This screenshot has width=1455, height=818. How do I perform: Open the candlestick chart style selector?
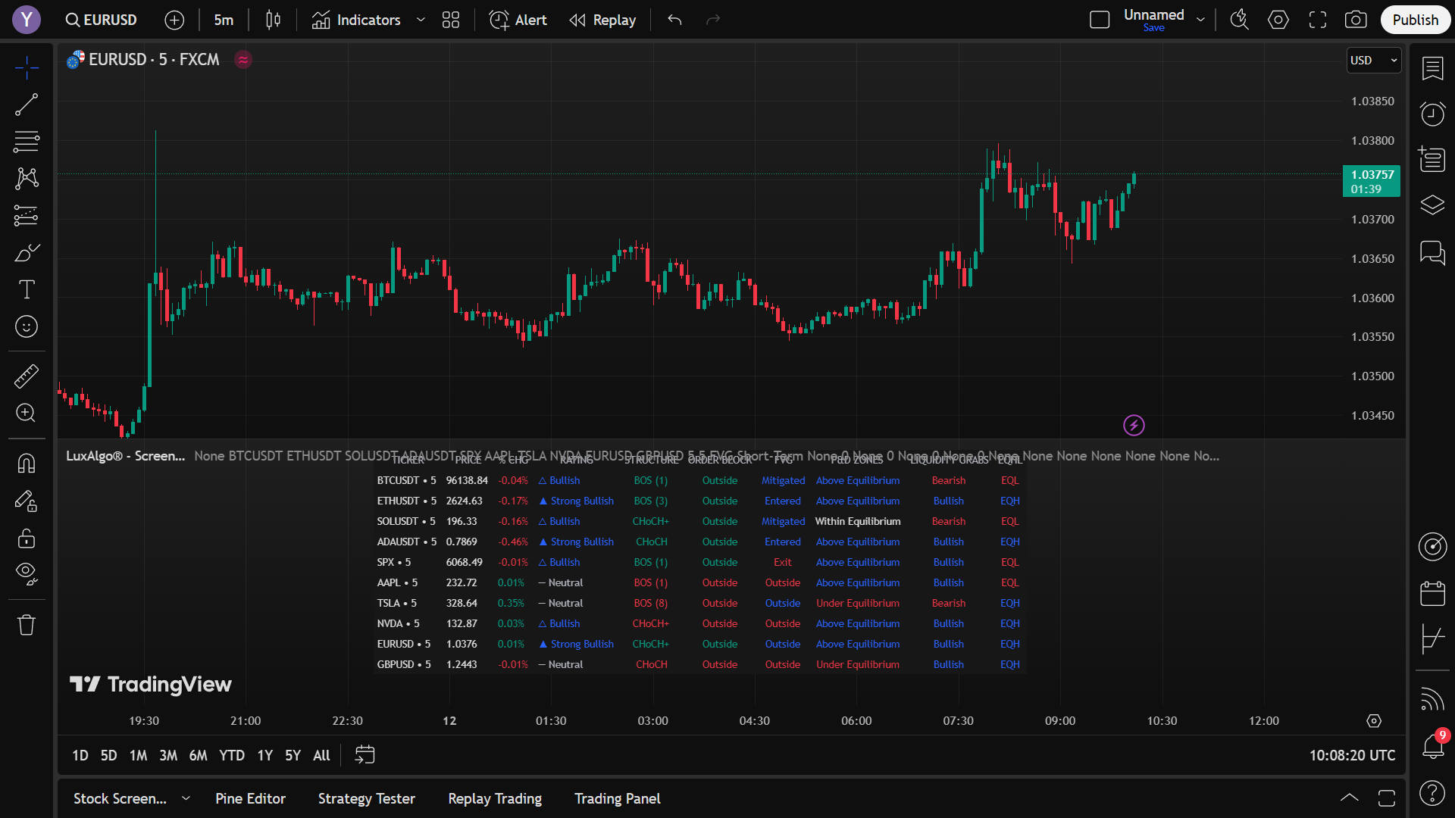[x=274, y=20]
